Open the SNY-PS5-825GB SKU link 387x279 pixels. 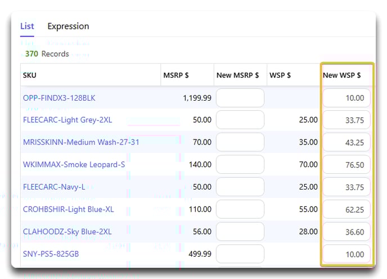[x=51, y=254]
